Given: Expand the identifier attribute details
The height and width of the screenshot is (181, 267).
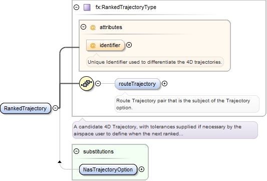Looking at the screenshot, I should click(129, 45).
